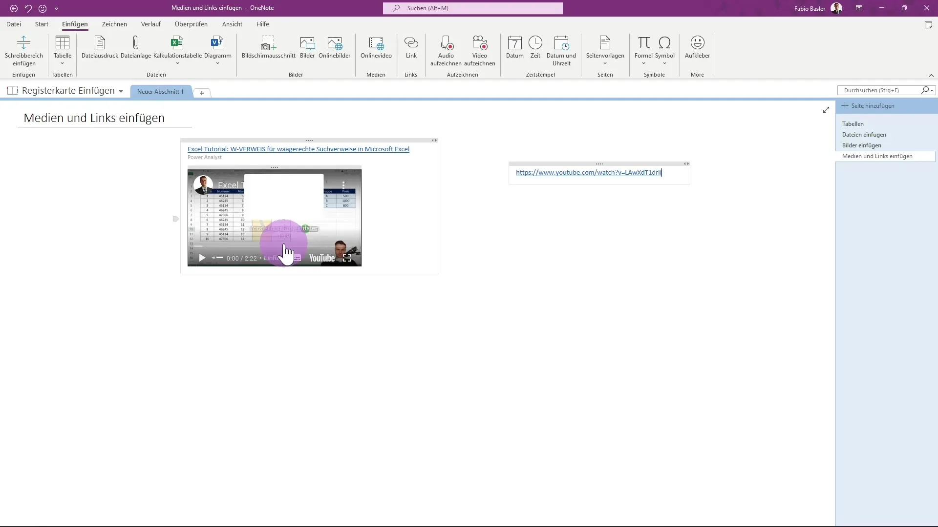Insert Bilder from this device

point(307,43)
